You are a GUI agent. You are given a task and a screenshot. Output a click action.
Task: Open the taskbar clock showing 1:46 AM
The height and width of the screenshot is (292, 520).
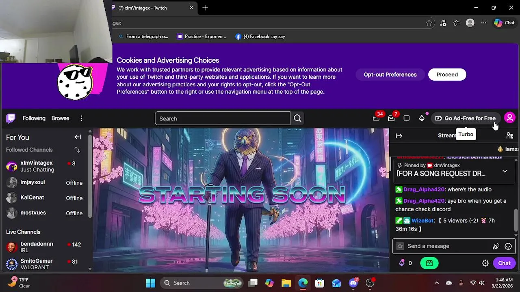tap(502, 283)
